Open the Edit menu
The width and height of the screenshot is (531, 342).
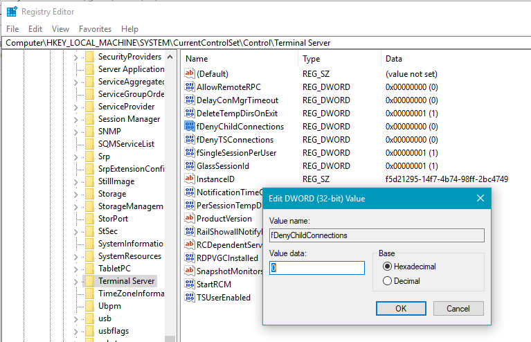click(x=35, y=29)
